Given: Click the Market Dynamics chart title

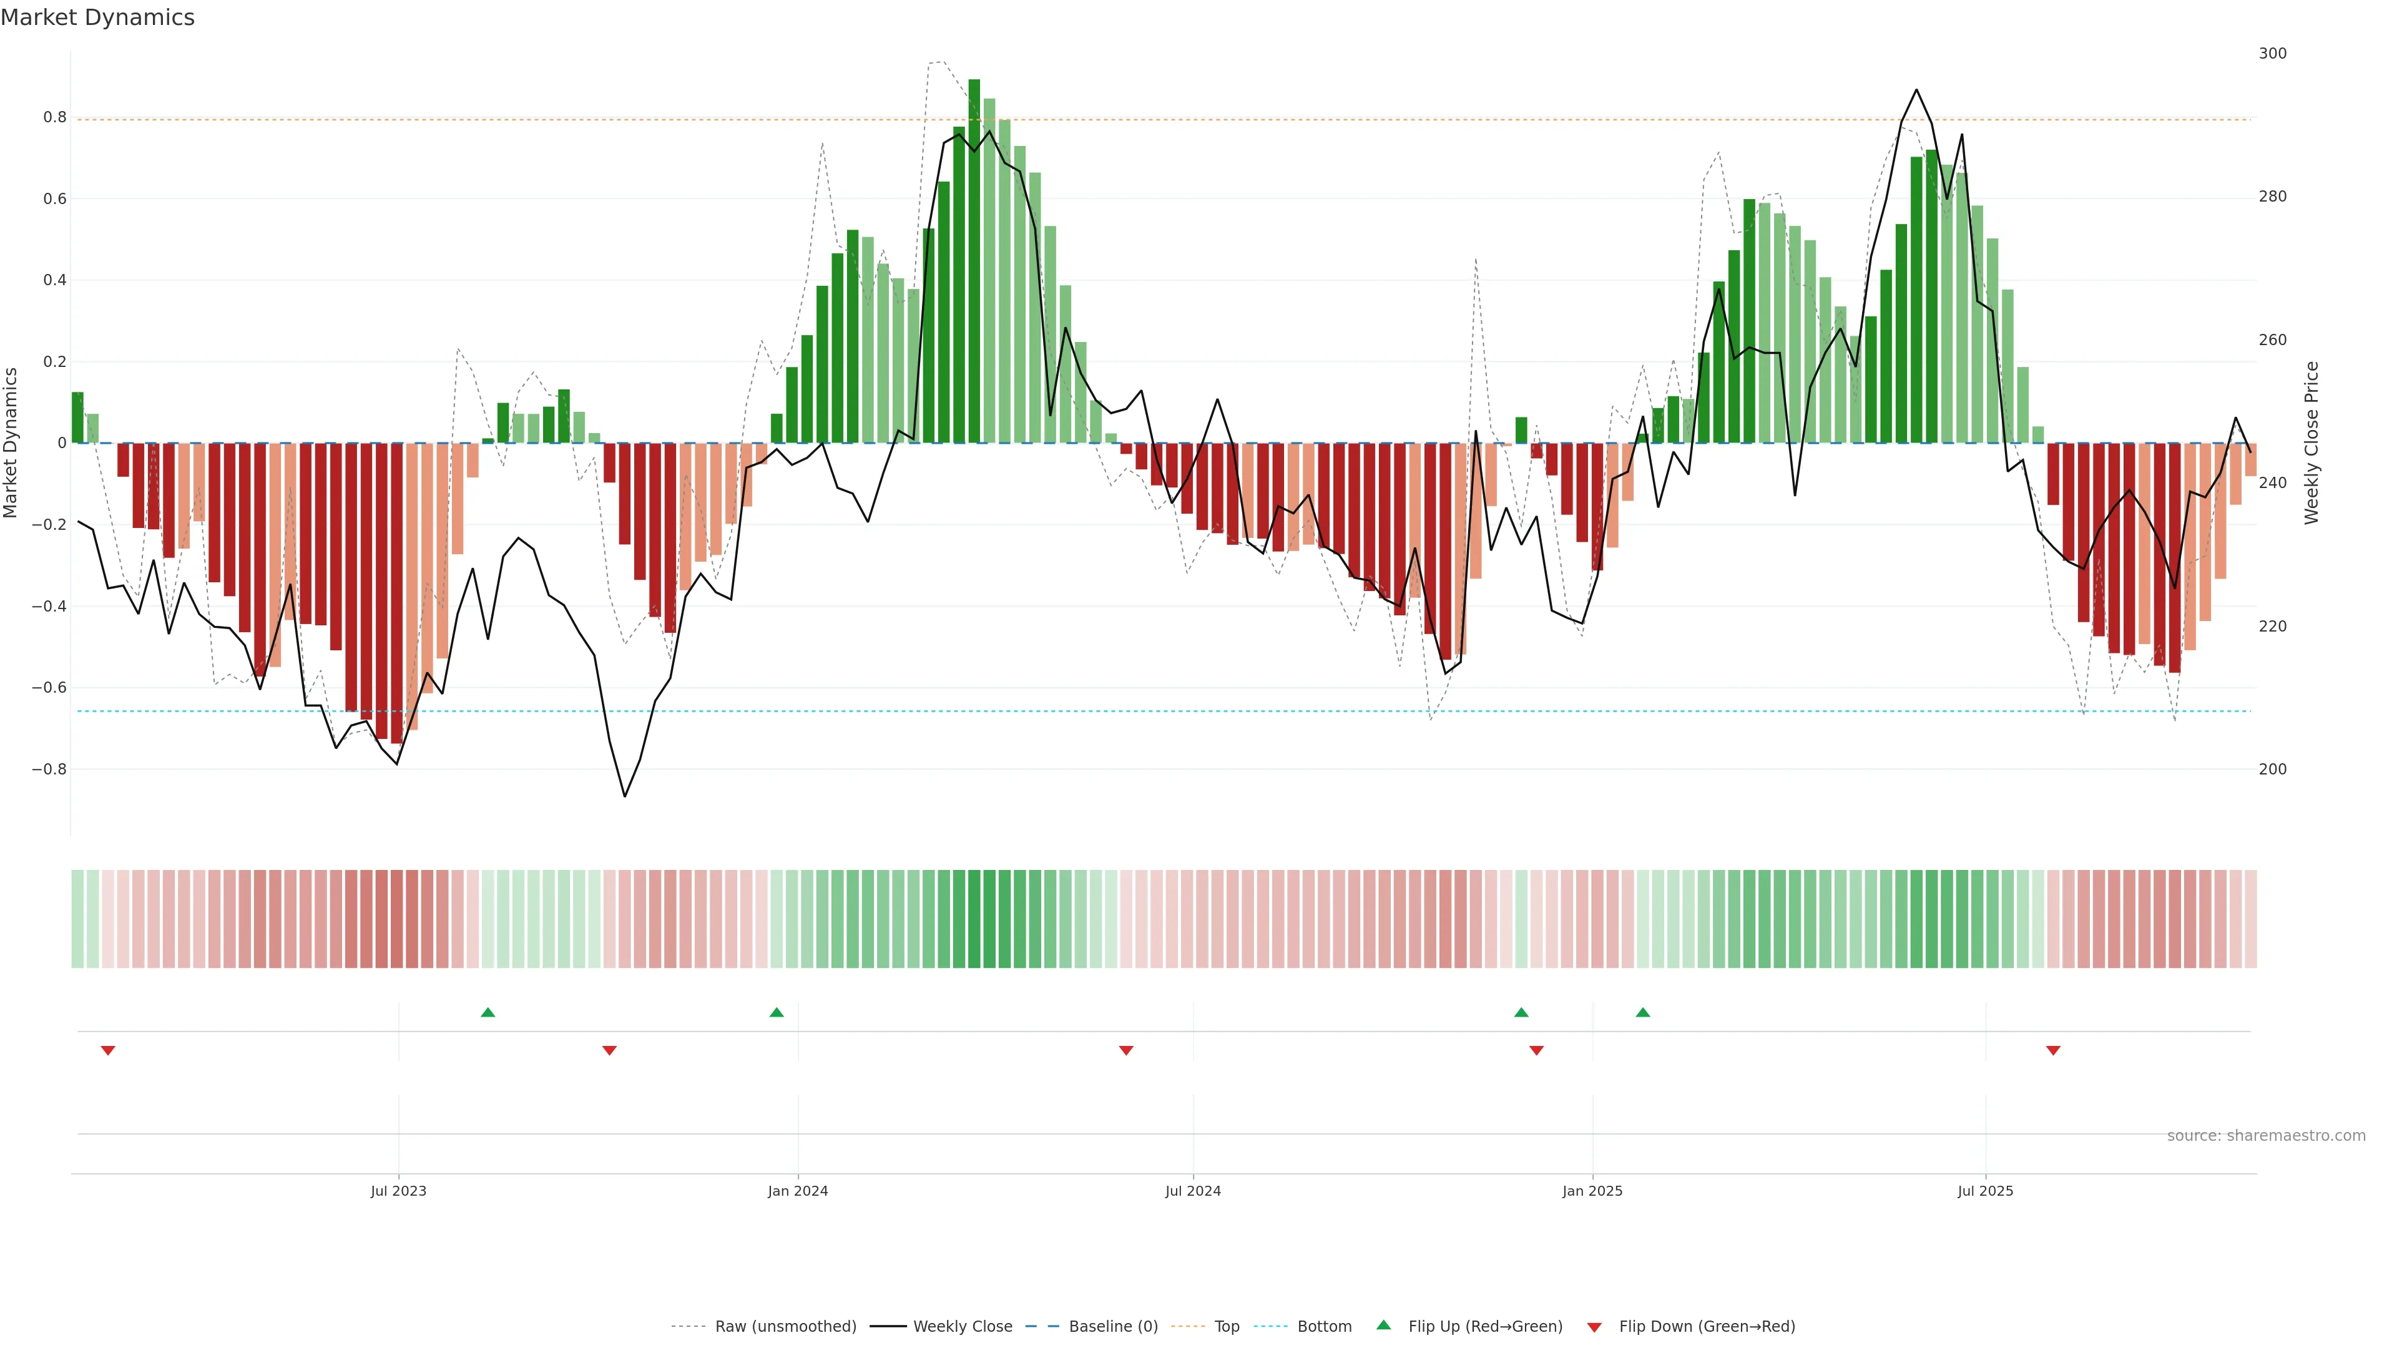Looking at the screenshot, I should click(98, 17).
